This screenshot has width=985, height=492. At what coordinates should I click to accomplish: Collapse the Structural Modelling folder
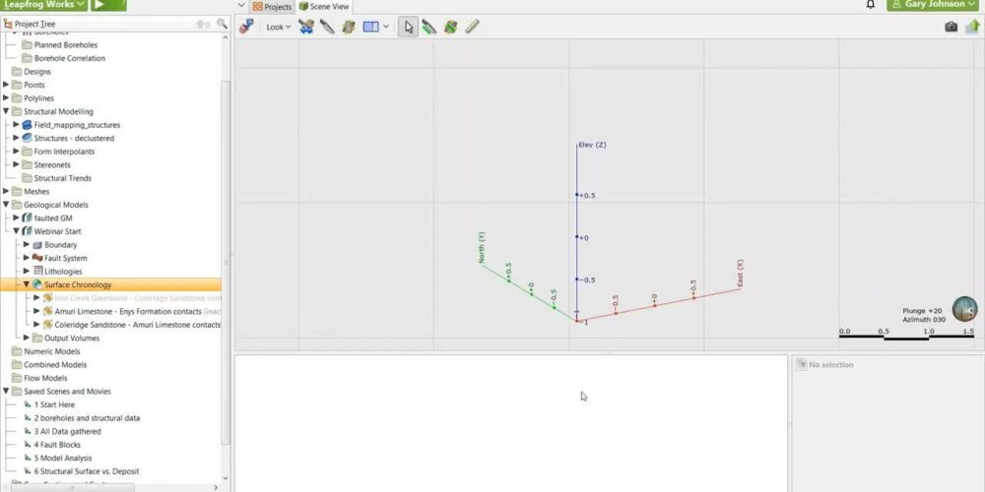pyautogui.click(x=6, y=111)
